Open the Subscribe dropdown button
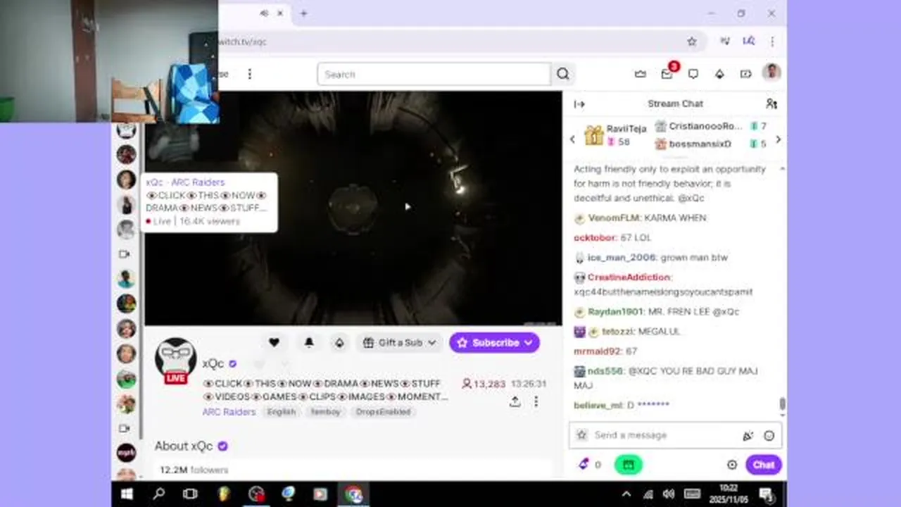The height and width of the screenshot is (507, 901). [x=495, y=343]
